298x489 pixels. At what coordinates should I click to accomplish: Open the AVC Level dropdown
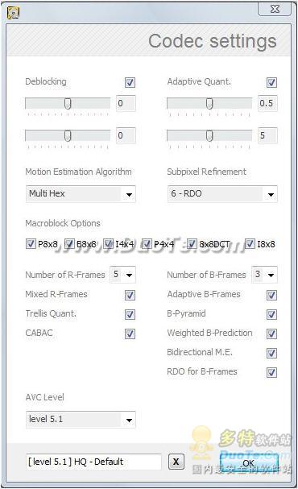(x=81, y=420)
